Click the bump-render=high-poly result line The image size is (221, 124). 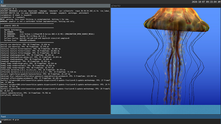pos(28,63)
